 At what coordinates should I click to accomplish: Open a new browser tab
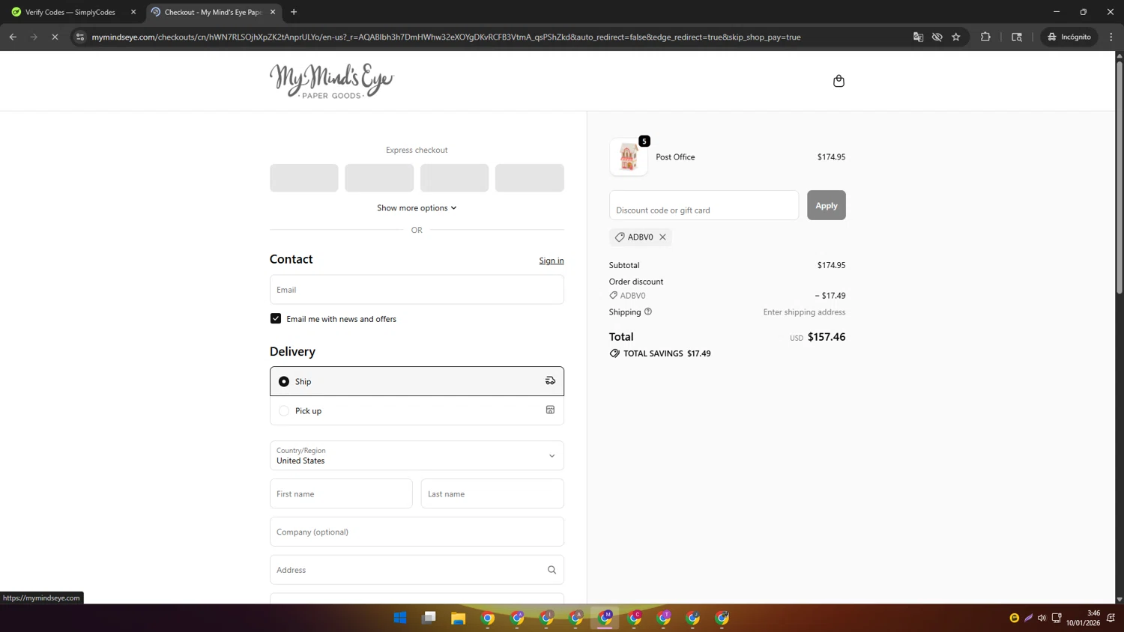click(294, 12)
